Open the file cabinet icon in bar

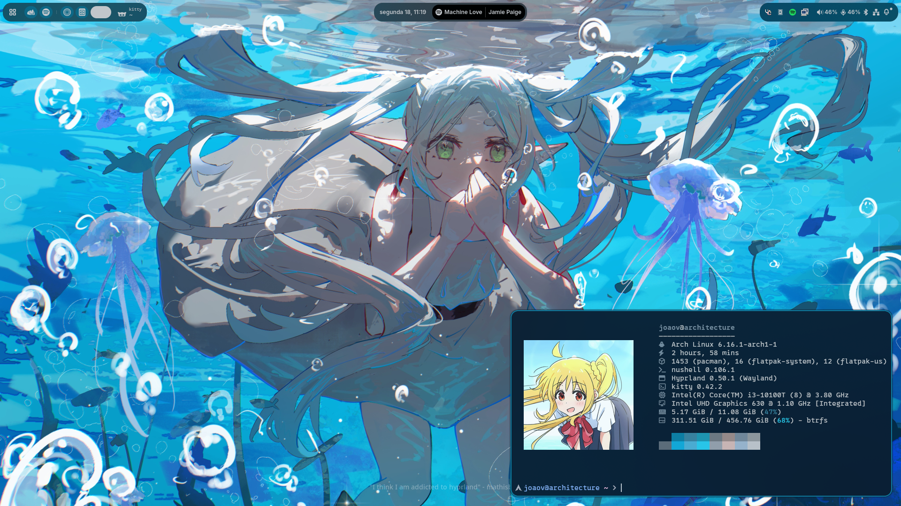click(82, 12)
